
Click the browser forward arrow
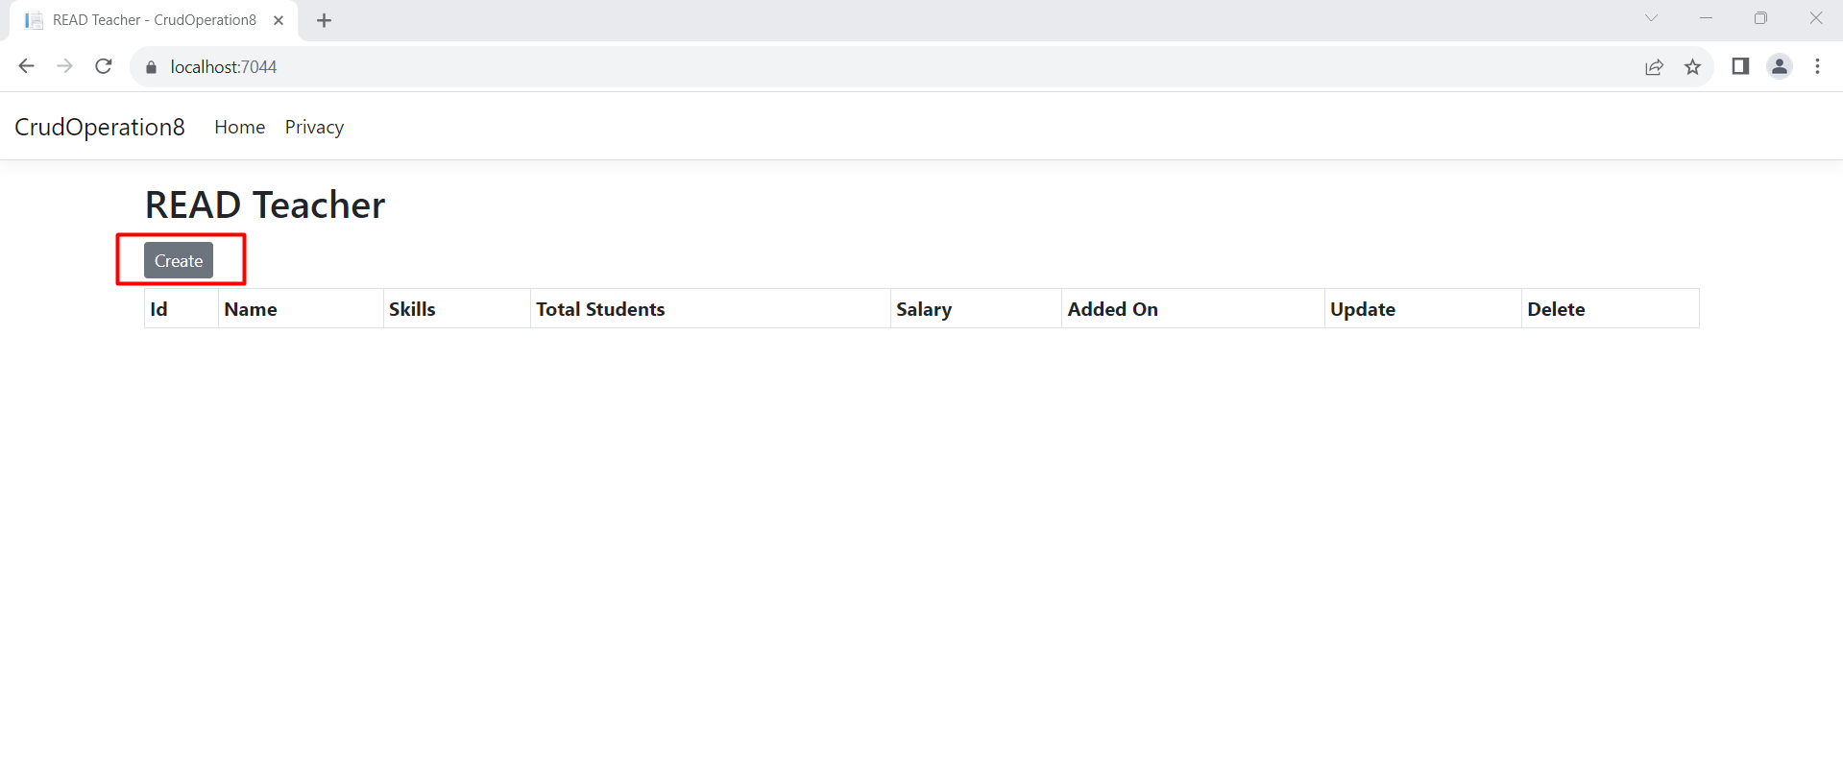tap(64, 66)
